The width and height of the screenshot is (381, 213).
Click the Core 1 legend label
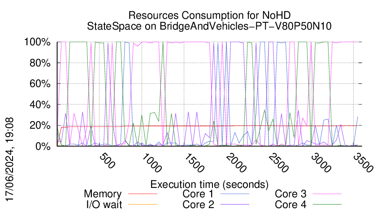(198, 194)
